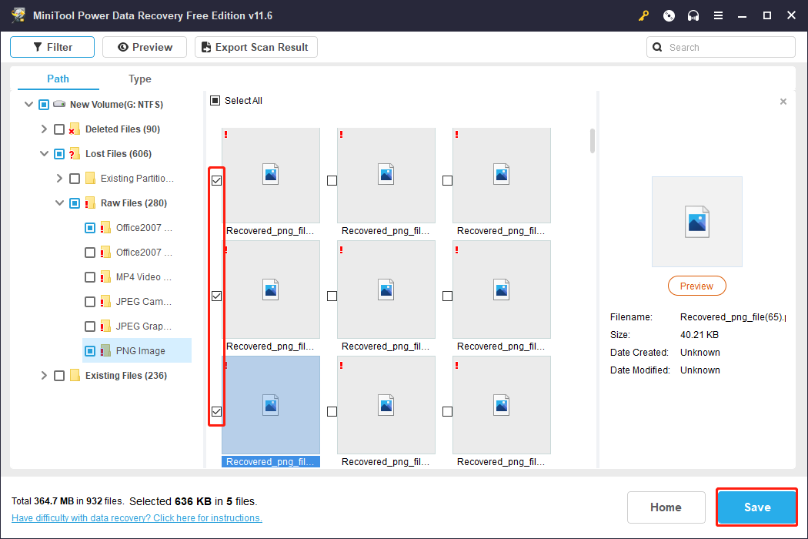
Task: Click the Deleted Files folder icon
Action: (x=75, y=129)
